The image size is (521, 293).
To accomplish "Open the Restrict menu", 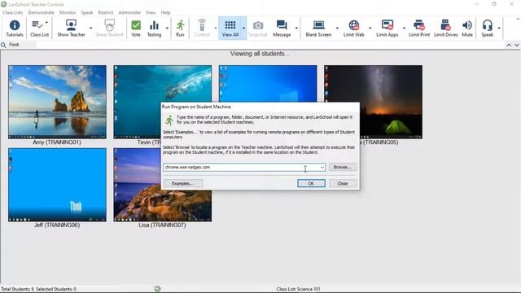I will point(106,13).
